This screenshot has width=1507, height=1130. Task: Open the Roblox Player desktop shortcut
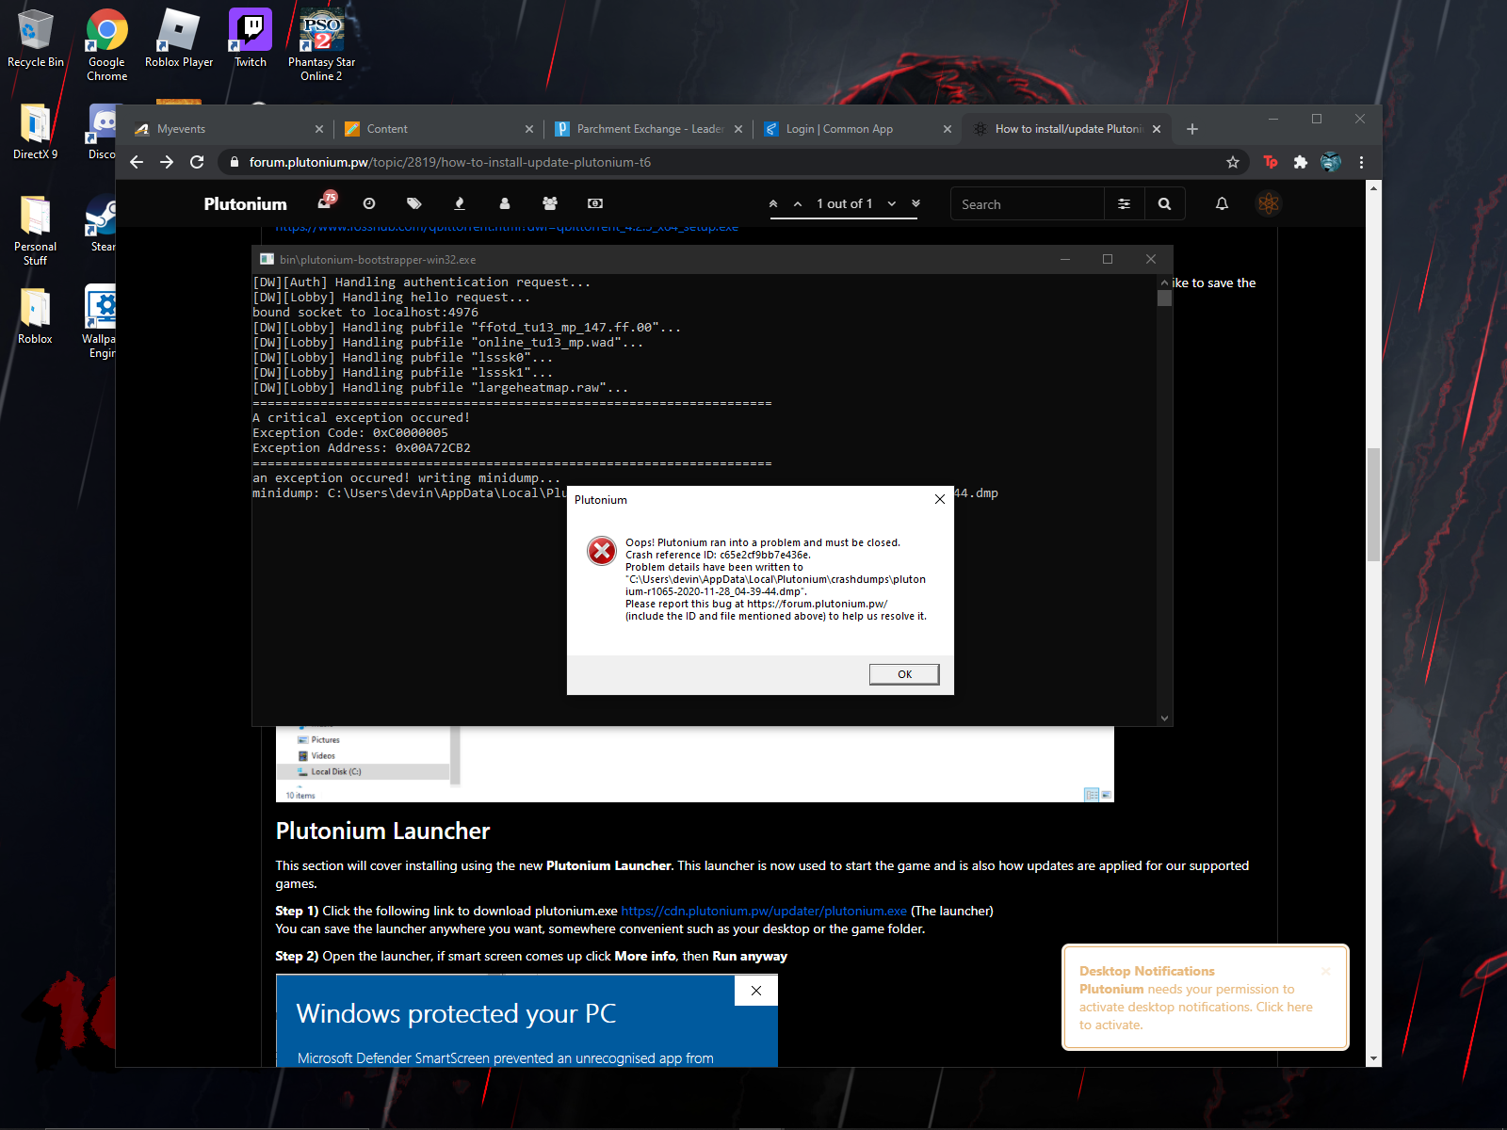click(179, 40)
